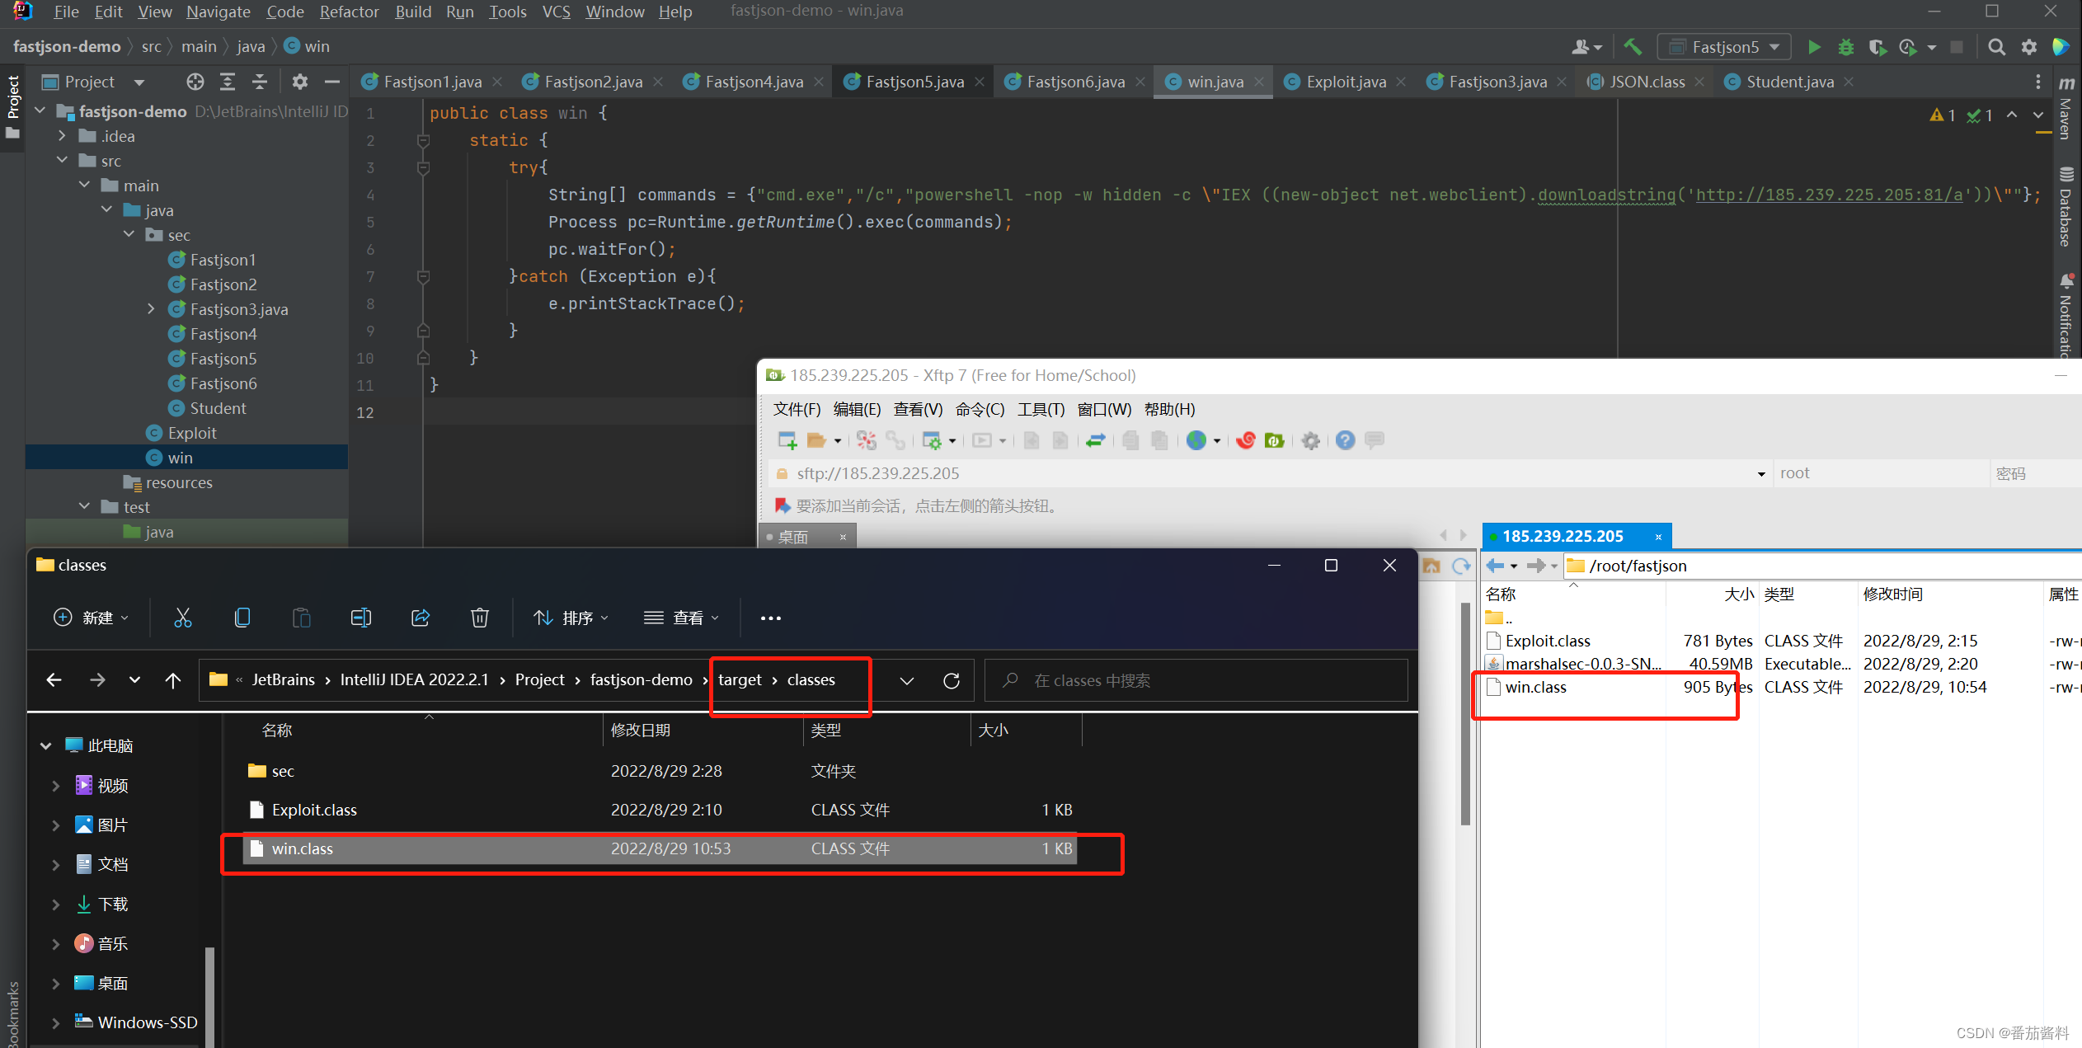
Task: Open Search Everywhere magnifier in IntelliJ
Action: [1996, 47]
